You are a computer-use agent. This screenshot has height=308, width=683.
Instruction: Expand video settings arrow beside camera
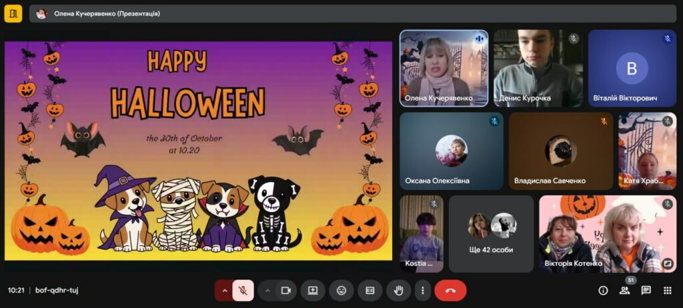(267, 291)
